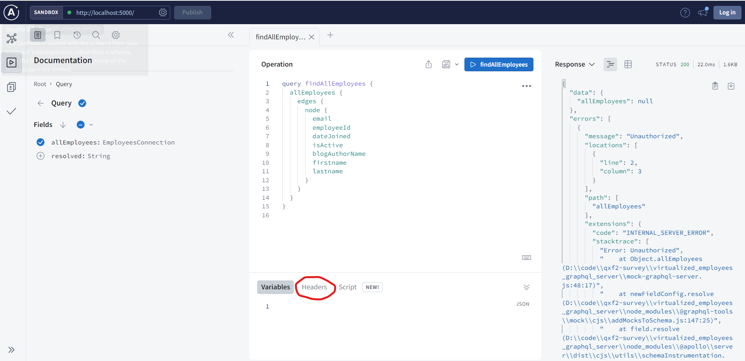Search the schema with magnifier icon
Image resolution: width=745 pixels, height=361 pixels.
tap(96, 35)
